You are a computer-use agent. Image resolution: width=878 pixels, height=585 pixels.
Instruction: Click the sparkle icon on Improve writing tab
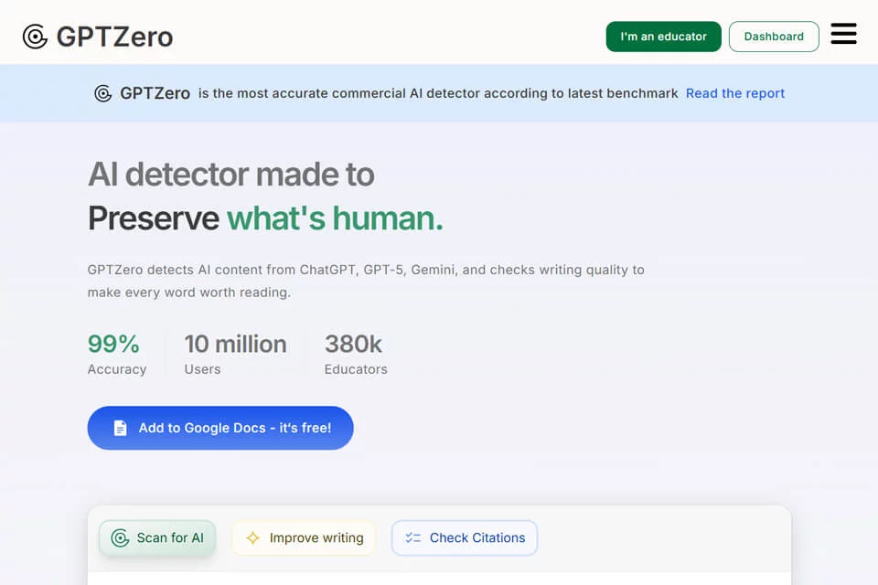point(253,538)
